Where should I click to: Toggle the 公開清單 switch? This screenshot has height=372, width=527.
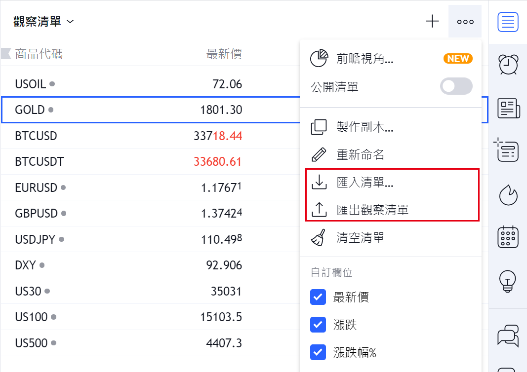coord(456,86)
